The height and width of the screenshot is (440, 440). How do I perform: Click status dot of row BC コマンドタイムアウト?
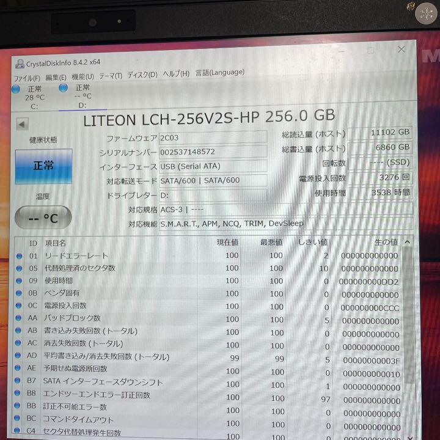pyautogui.click(x=17, y=418)
